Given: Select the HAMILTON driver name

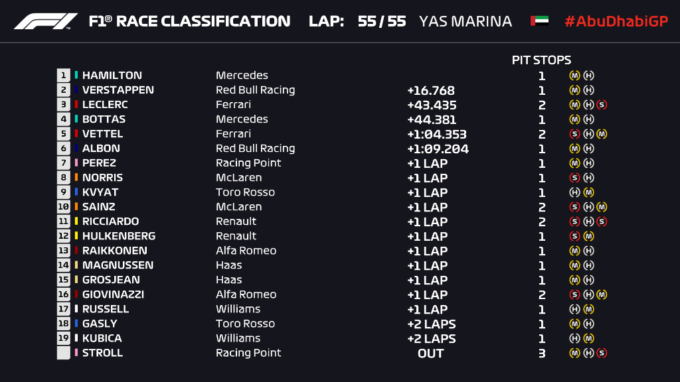Looking at the screenshot, I should point(112,76).
